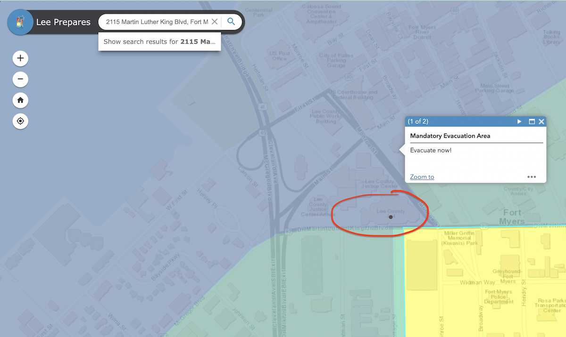Select the 'Show search results for' suggestion
The height and width of the screenshot is (337, 566).
point(159,41)
